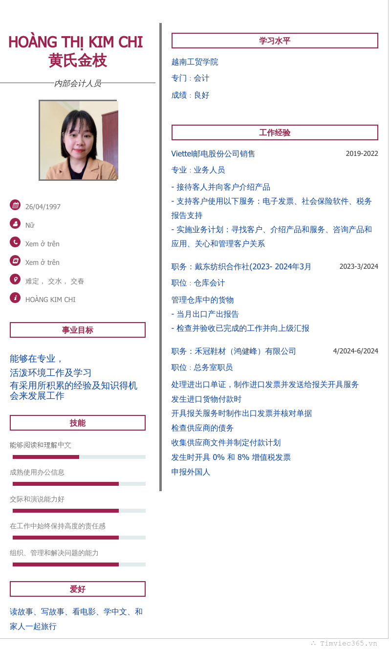Click the 能够阅读和理解中文 skill bar
Image resolution: width=391 pixels, height=650 pixels.
[x=79, y=457]
